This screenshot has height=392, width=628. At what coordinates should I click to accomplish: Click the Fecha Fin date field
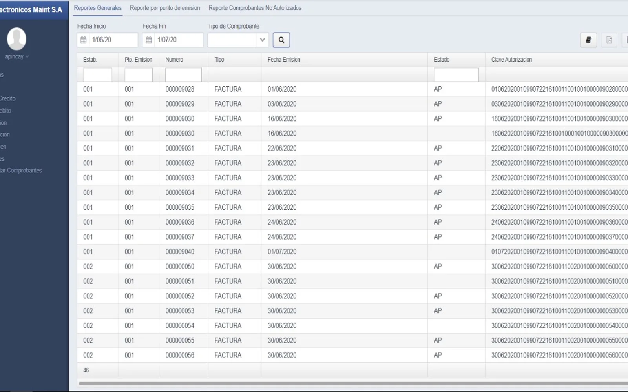[x=179, y=40]
